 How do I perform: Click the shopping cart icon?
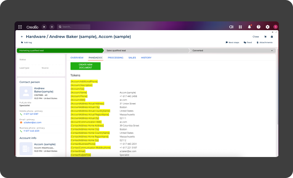(266, 37)
